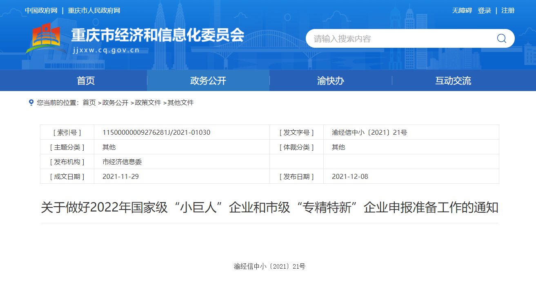
Task: Click 其他文件 in the breadcrumb trail
Action: click(180, 102)
